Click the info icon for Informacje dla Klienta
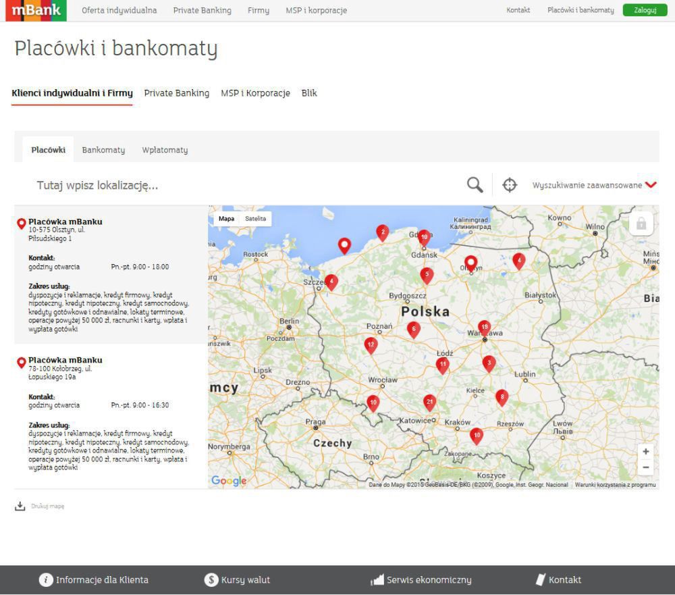The image size is (675, 595). tap(46, 579)
